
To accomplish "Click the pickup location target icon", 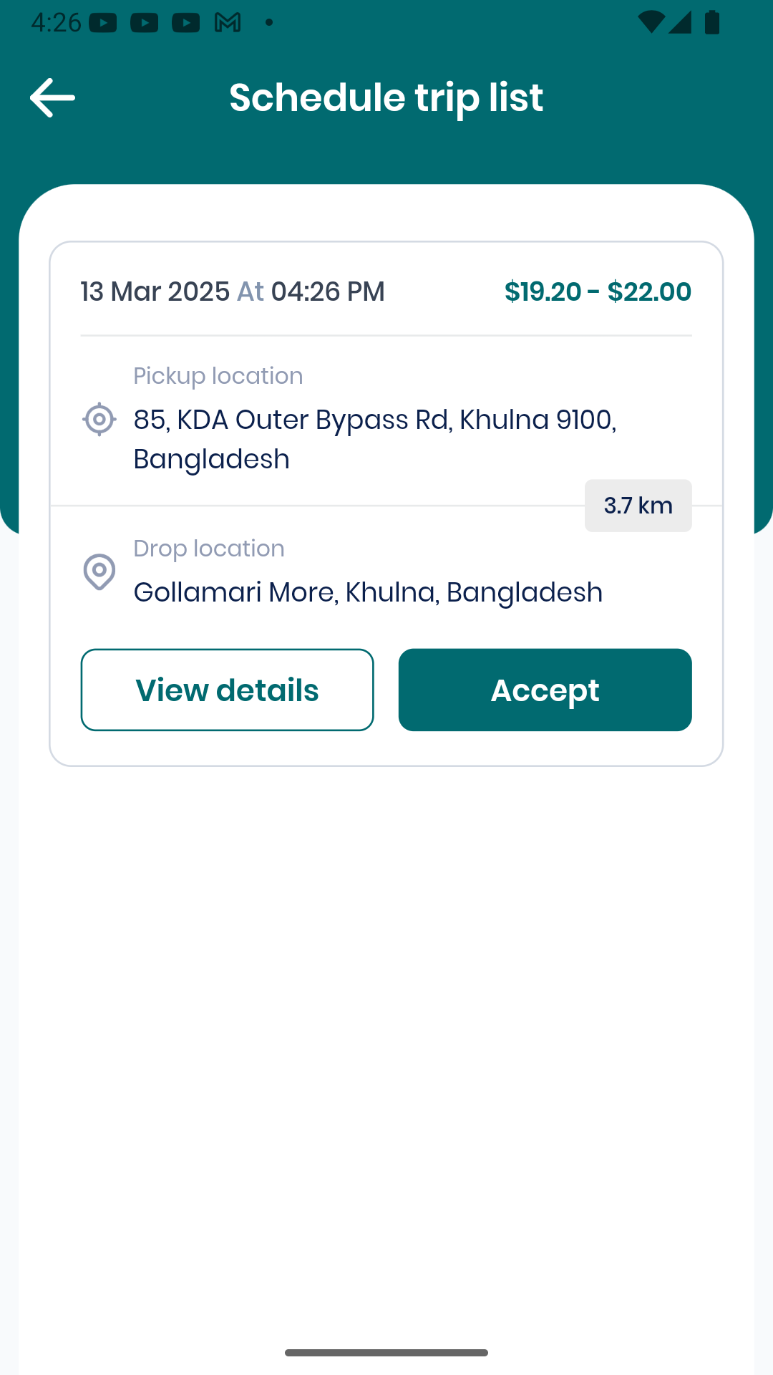I will pyautogui.click(x=99, y=419).
